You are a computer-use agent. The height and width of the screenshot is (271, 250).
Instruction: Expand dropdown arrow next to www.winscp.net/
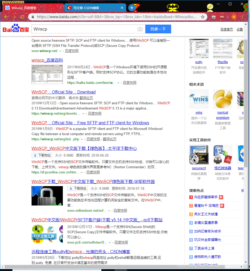tap(60, 51)
